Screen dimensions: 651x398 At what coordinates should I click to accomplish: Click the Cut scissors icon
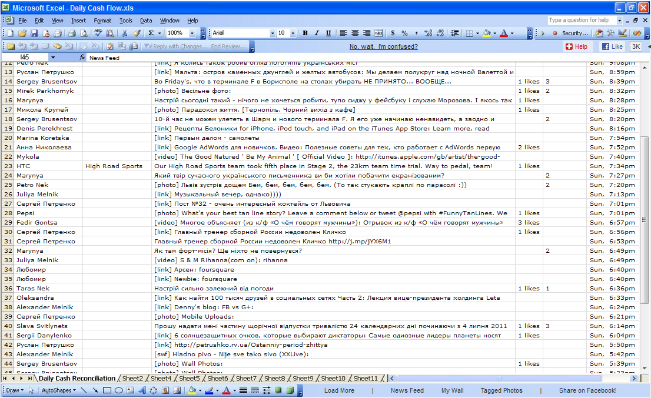[125, 33]
